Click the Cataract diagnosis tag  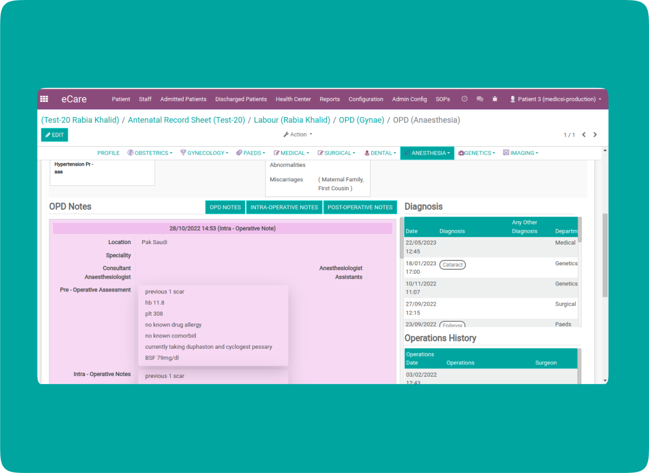(452, 265)
